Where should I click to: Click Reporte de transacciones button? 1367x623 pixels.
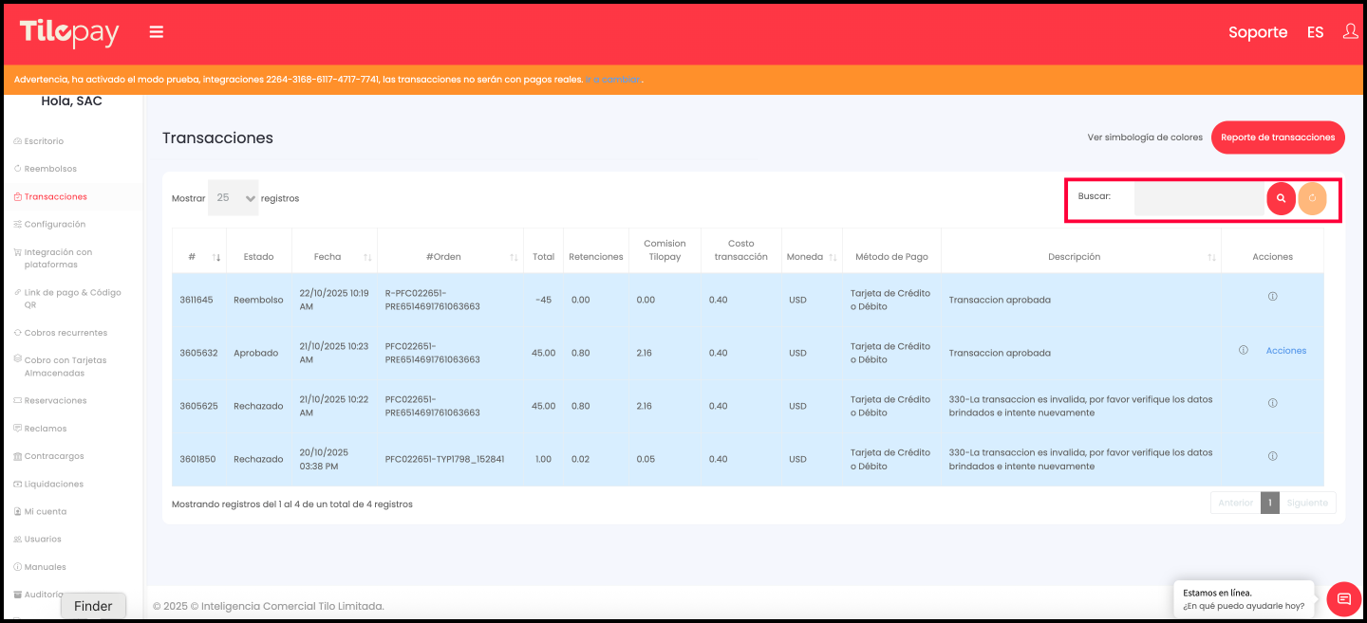(1278, 137)
